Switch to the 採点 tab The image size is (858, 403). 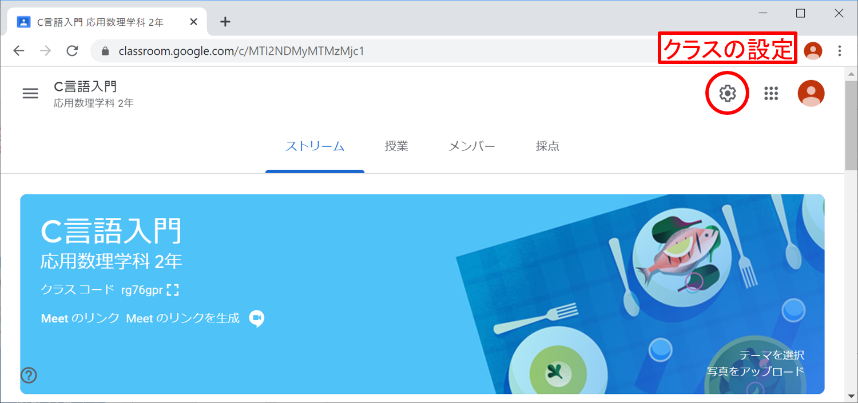click(x=547, y=146)
